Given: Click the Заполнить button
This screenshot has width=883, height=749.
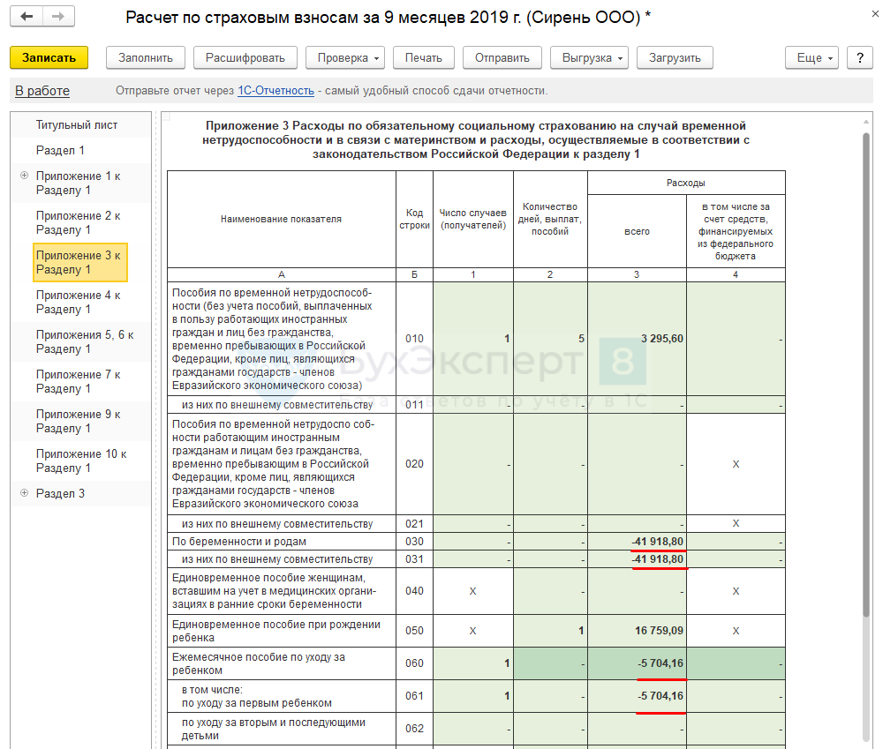Looking at the screenshot, I should (x=146, y=57).
